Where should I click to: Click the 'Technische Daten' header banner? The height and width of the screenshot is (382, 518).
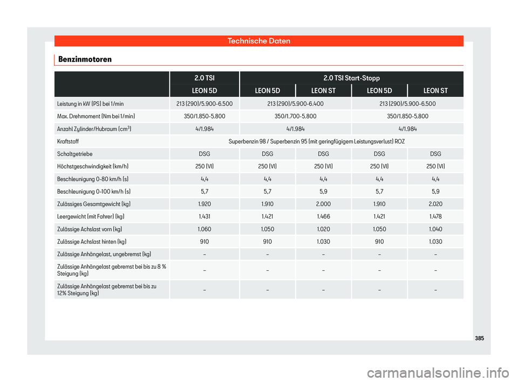[258, 41]
